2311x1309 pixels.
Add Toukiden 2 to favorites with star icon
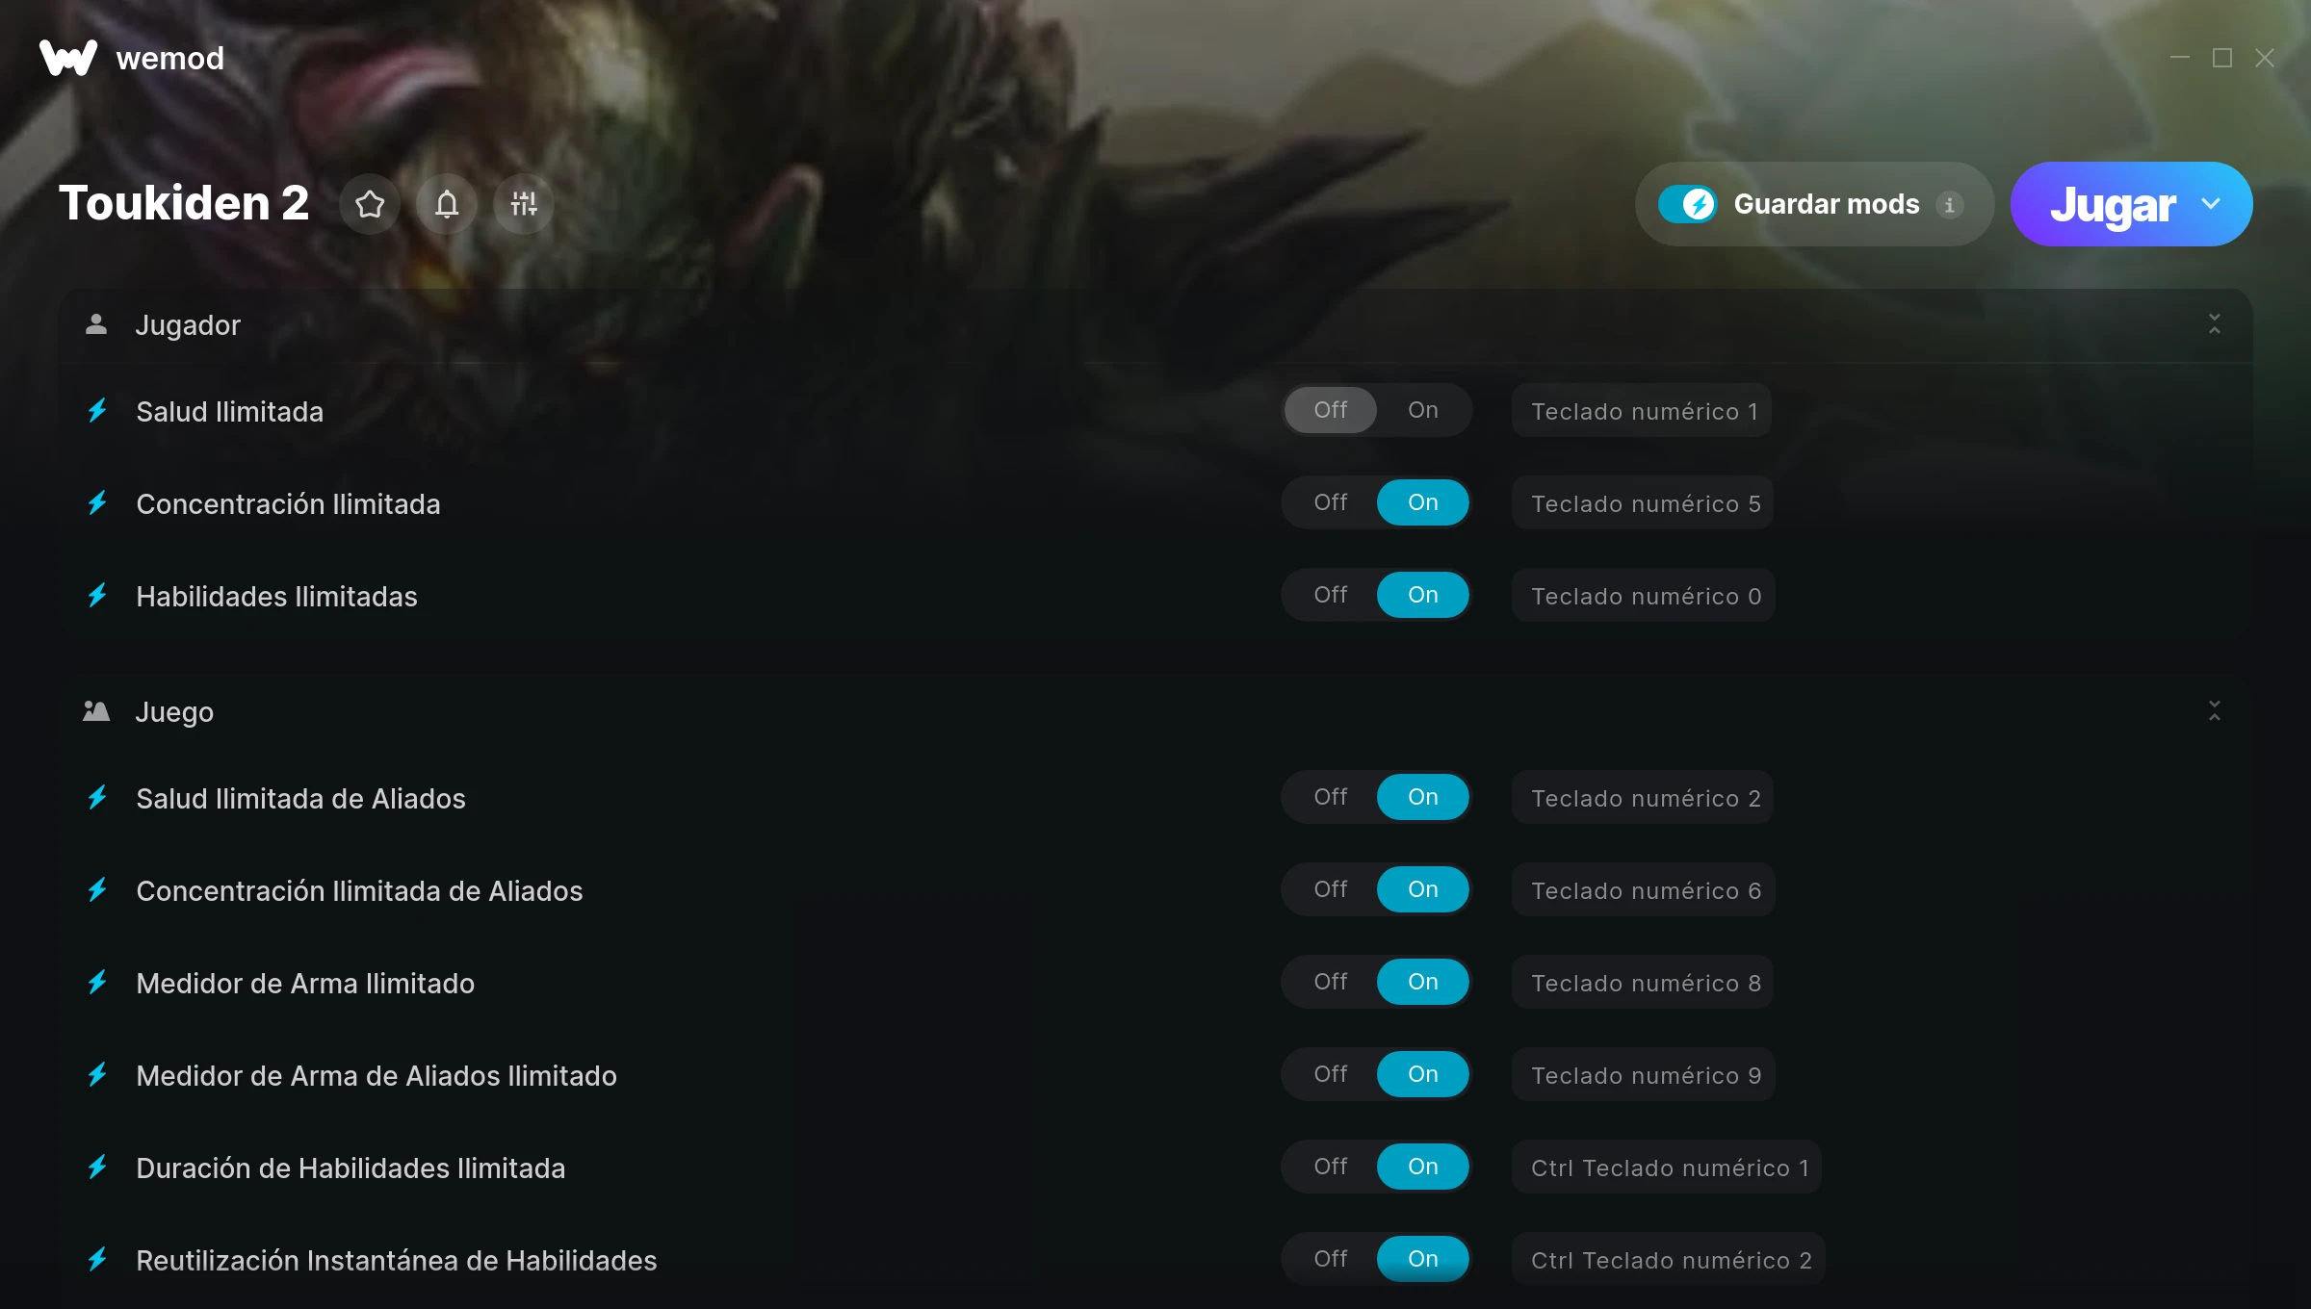tap(370, 204)
